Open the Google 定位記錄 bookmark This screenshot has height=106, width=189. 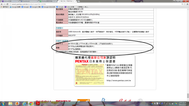[48, 7]
